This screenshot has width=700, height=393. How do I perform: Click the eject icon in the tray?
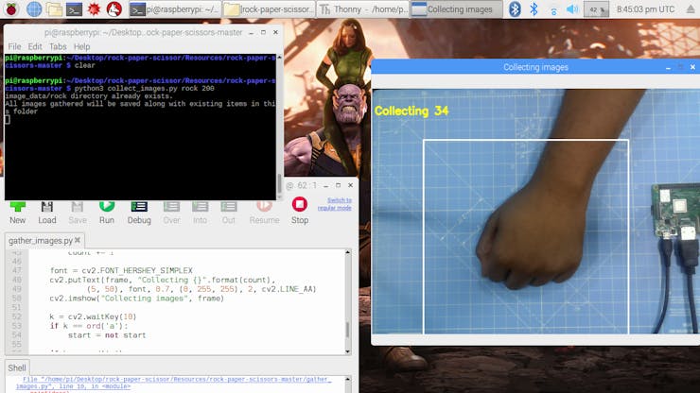(691, 9)
